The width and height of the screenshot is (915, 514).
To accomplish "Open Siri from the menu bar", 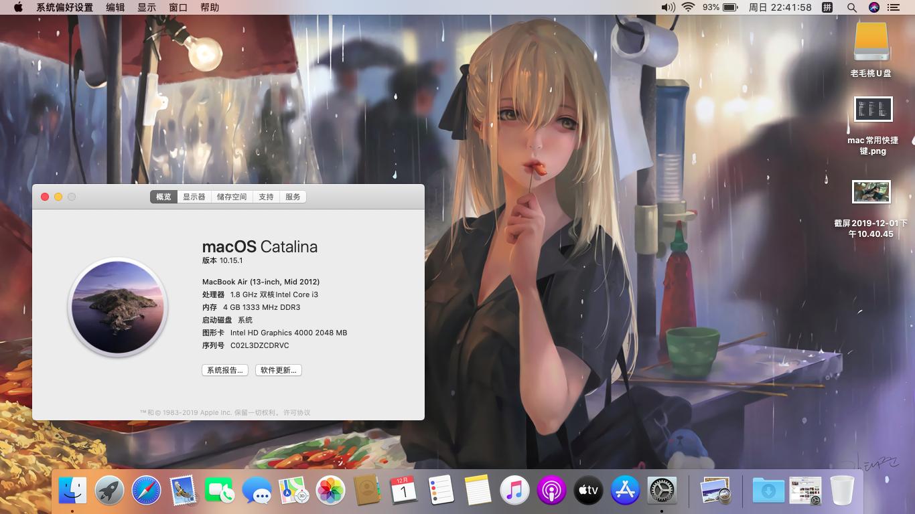I will coord(873,7).
